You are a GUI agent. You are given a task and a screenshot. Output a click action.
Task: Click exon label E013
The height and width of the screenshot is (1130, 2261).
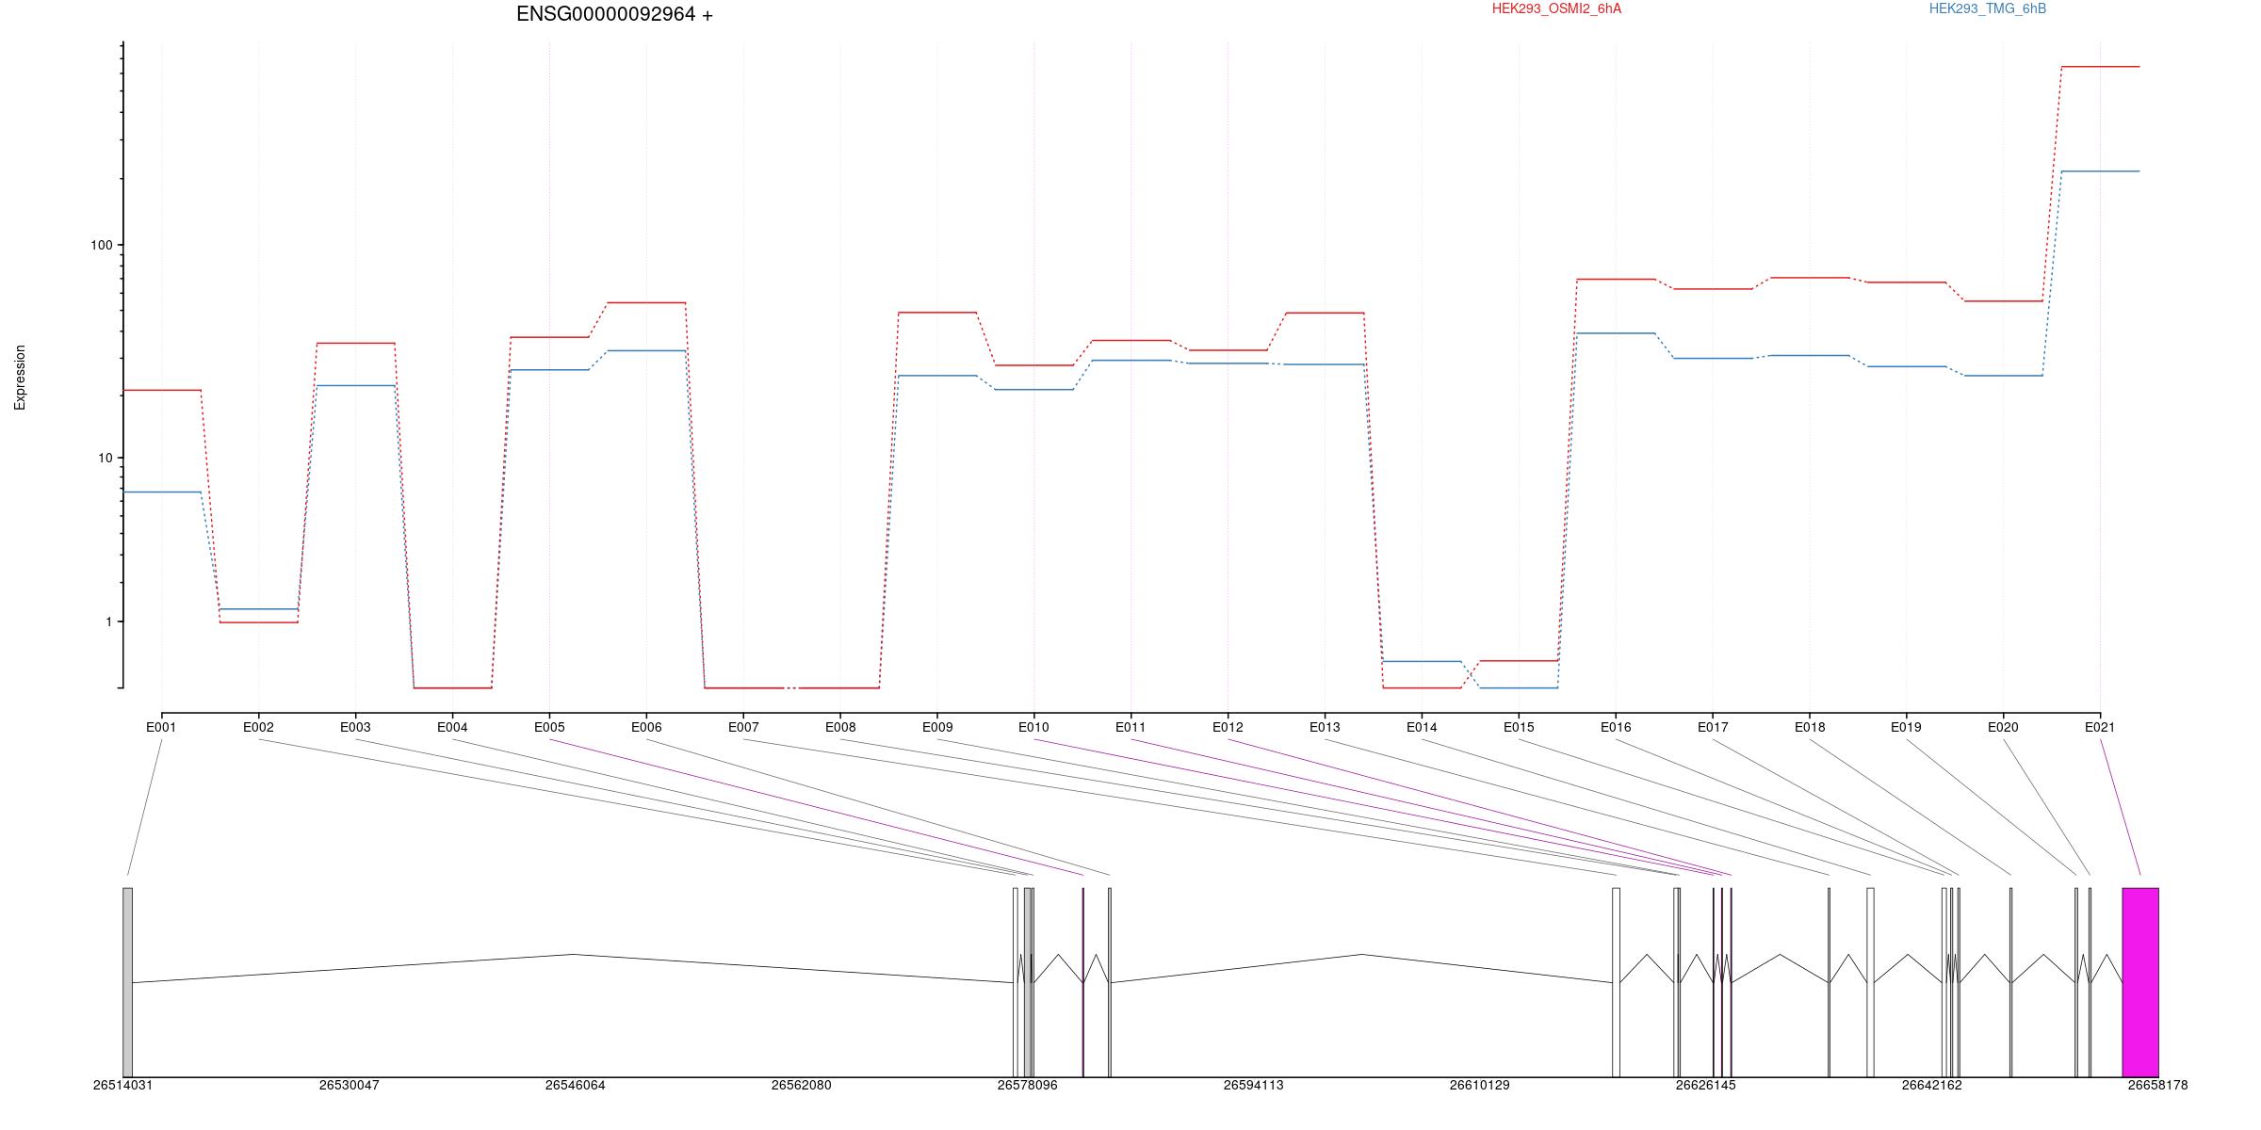(x=1325, y=727)
